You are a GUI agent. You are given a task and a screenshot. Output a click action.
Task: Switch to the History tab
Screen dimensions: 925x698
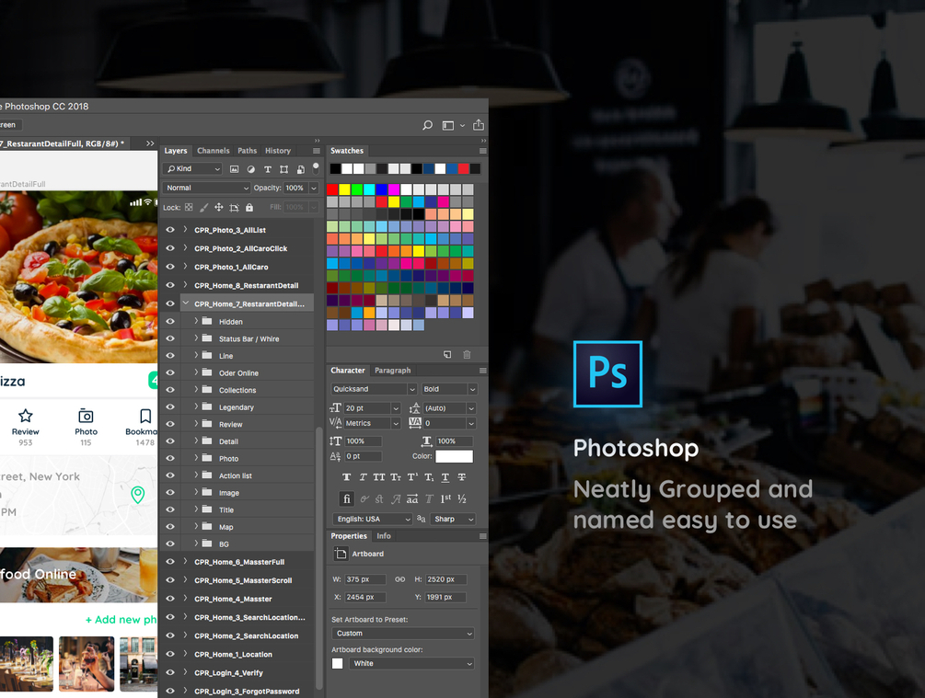click(x=278, y=151)
